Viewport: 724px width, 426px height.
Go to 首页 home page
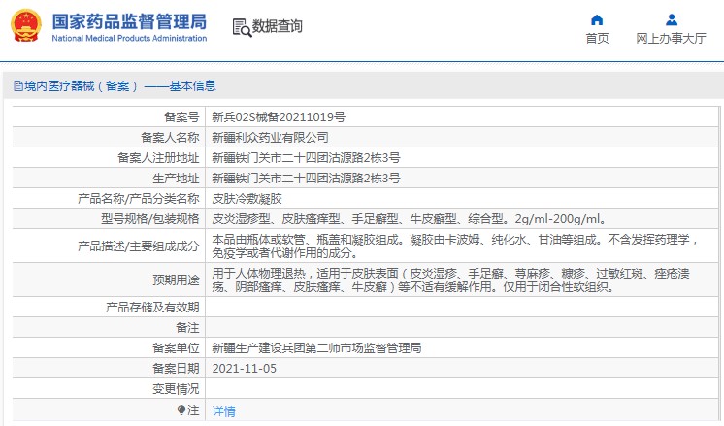pos(597,38)
